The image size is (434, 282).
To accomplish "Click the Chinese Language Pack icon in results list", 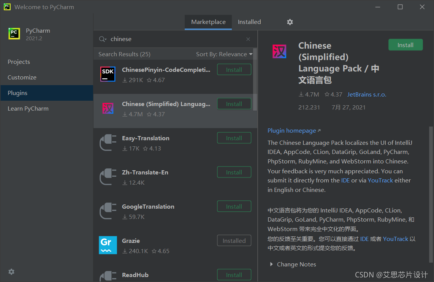I will pos(108,108).
